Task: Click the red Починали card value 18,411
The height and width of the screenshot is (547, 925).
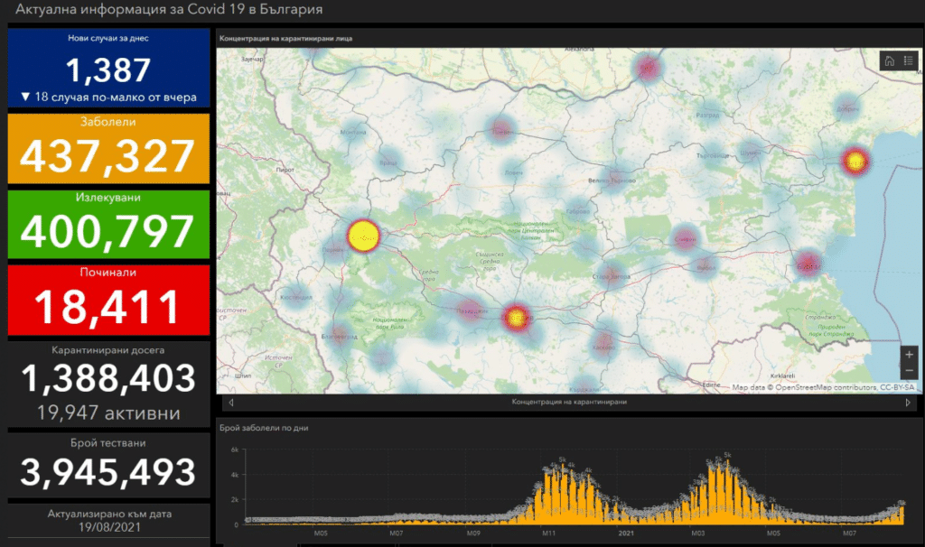Action: pyautogui.click(x=108, y=307)
